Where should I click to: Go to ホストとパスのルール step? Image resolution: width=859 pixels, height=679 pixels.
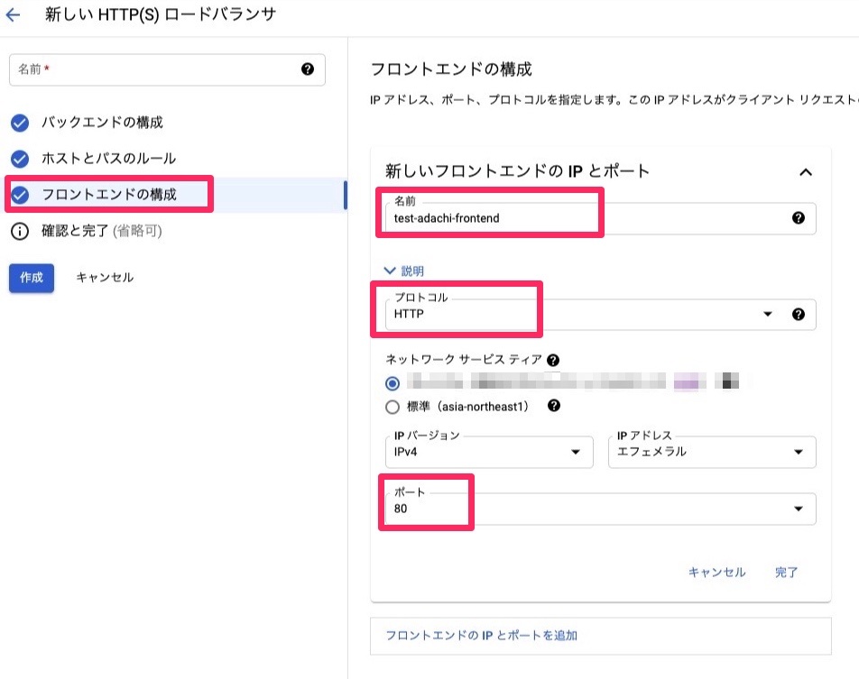[108, 159]
